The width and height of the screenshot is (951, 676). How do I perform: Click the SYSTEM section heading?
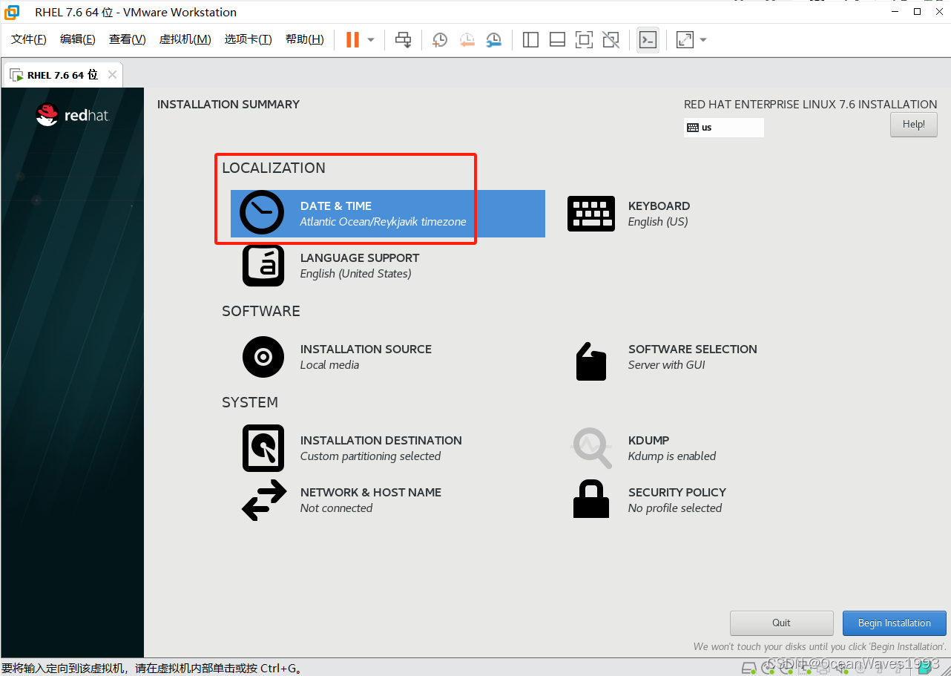[x=250, y=402]
